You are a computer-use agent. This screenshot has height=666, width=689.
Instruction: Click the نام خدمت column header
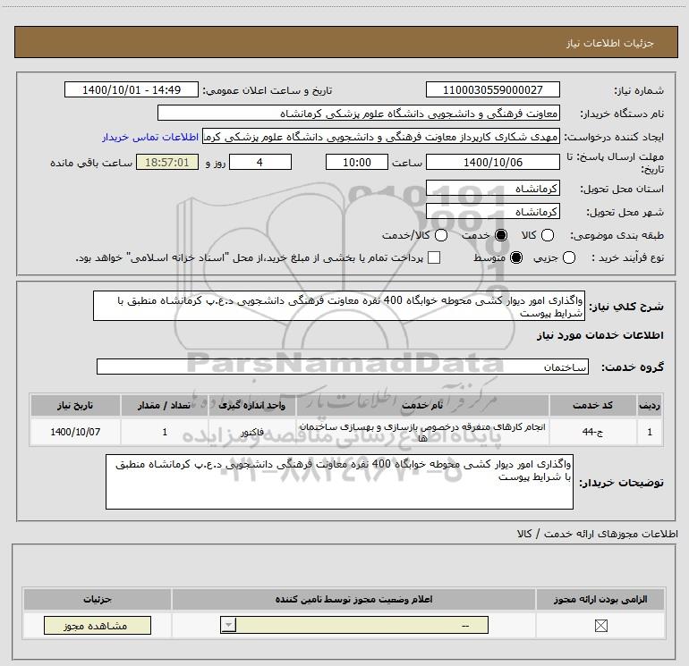(422, 405)
